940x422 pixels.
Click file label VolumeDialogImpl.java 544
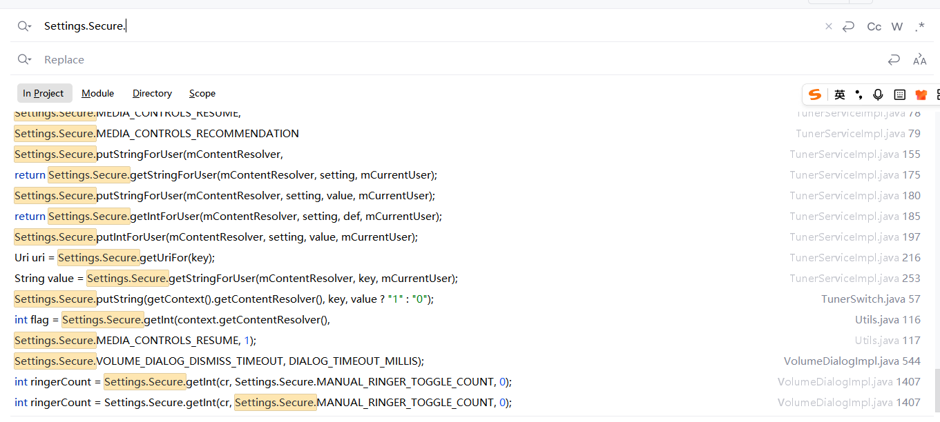point(852,361)
